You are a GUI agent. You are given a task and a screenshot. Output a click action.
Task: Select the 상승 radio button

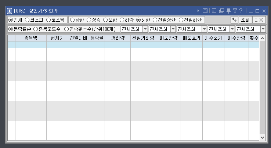[89, 20]
